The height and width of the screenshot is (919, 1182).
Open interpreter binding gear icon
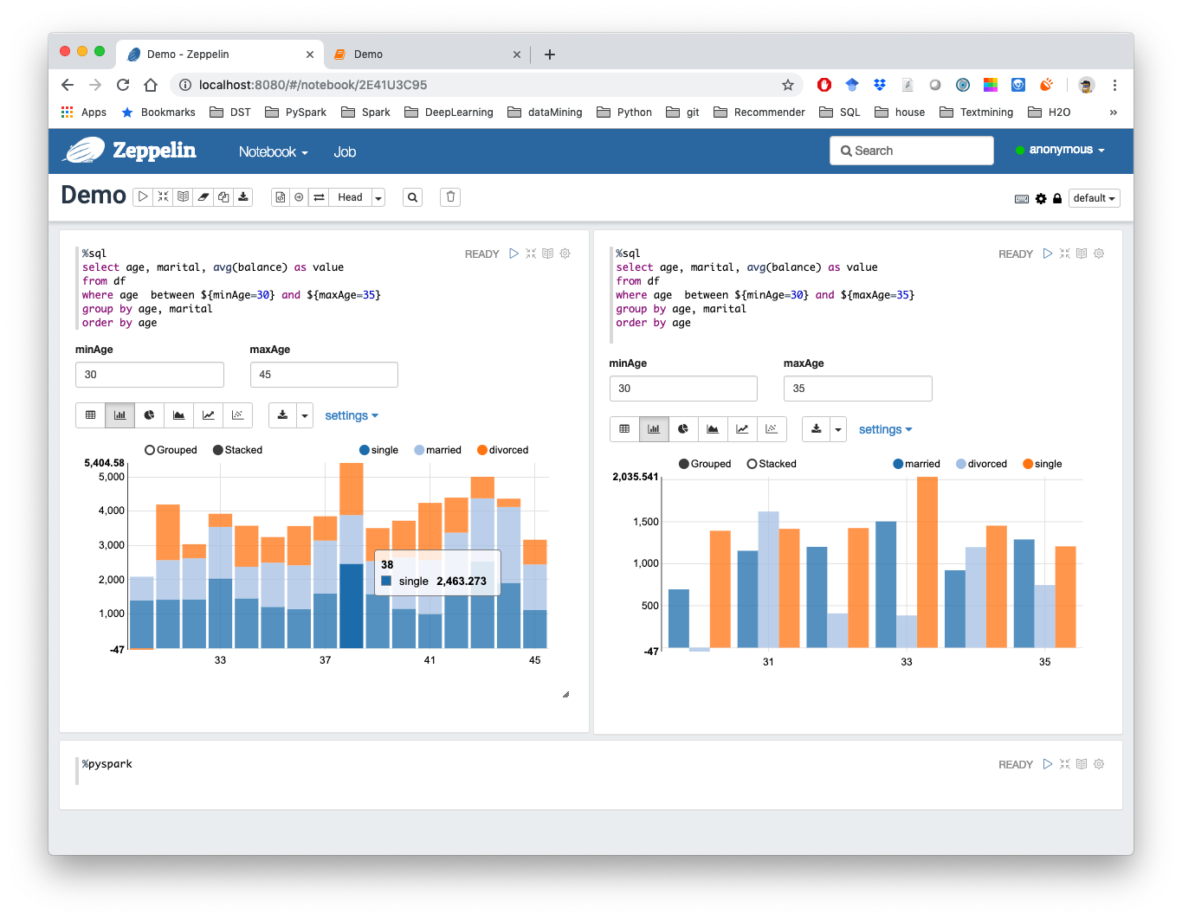tap(1041, 199)
